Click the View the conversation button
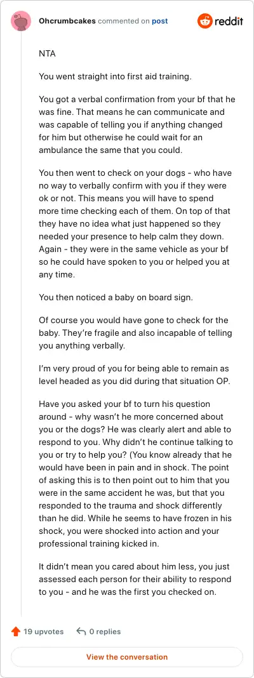Viewport: 254px width, 678px height. (x=127, y=657)
